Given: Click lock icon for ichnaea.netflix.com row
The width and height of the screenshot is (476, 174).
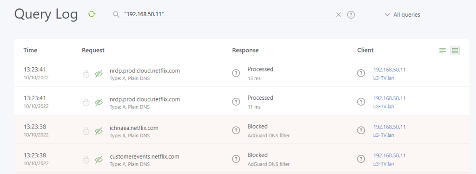Looking at the screenshot, I should pyautogui.click(x=86, y=131).
